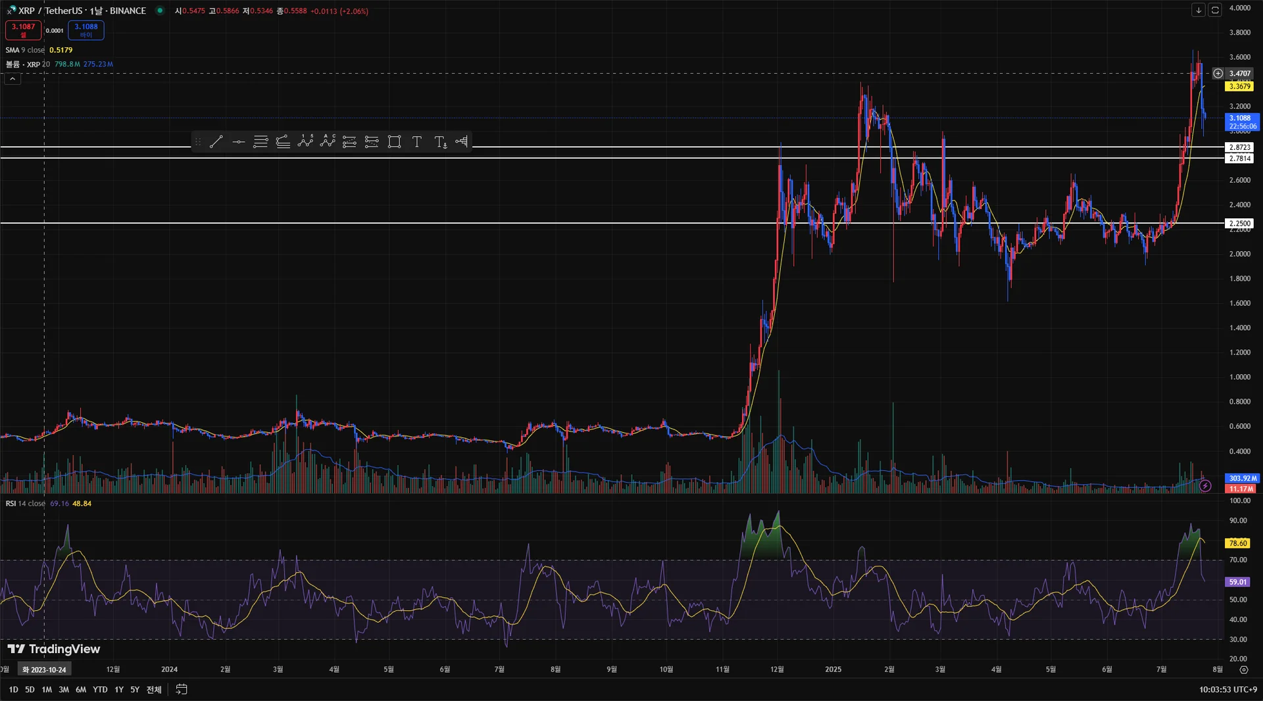
Task: Open the go-to-date calendar icon
Action: tap(182, 689)
